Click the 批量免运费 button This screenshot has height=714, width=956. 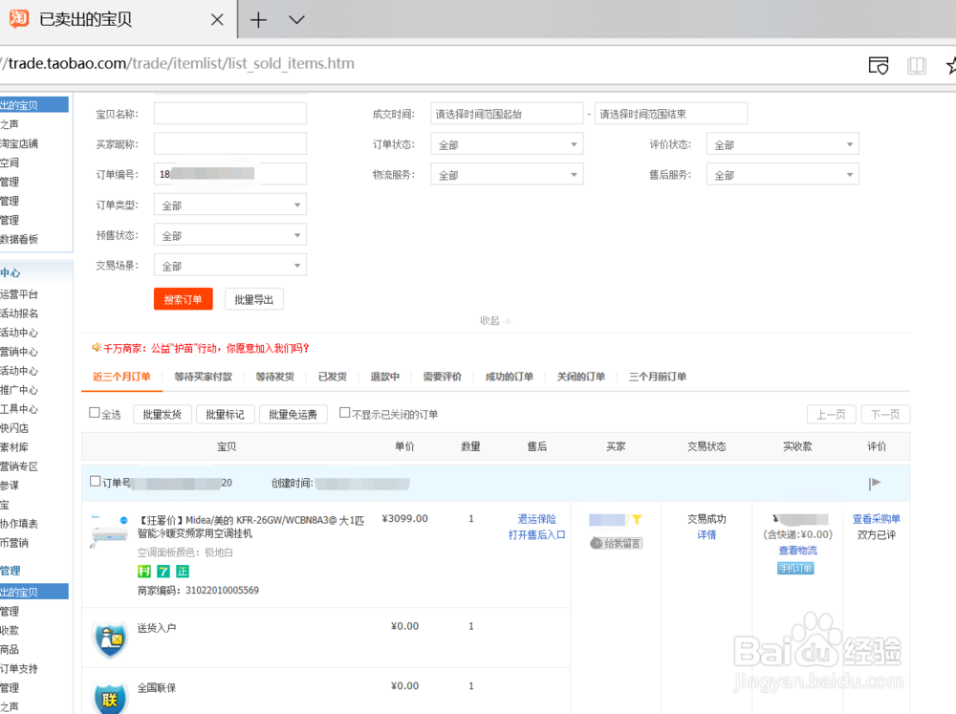[x=293, y=415]
